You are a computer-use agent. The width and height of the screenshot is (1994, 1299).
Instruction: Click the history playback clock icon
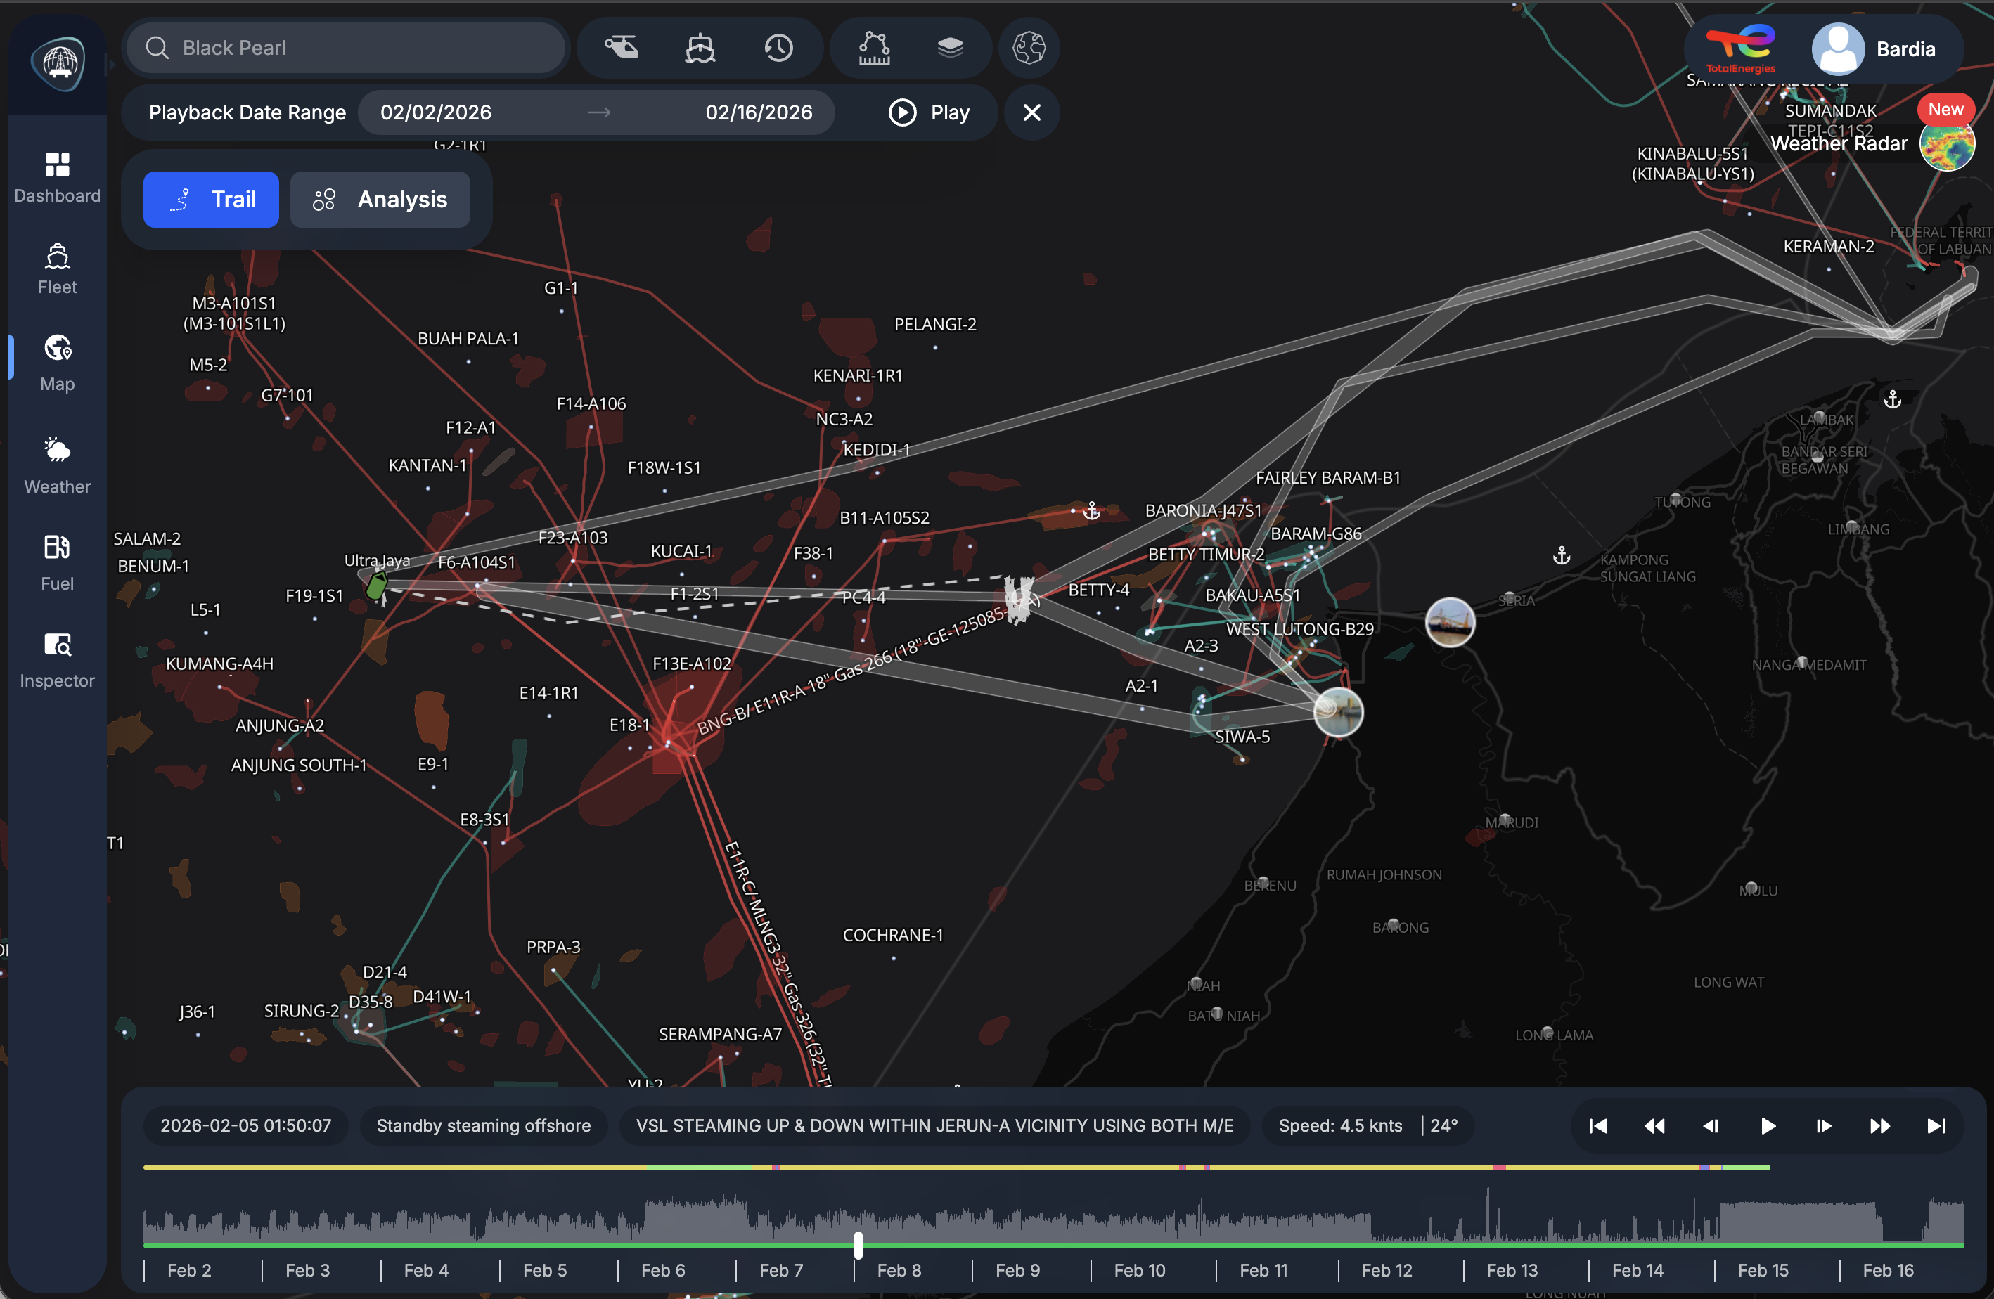[x=779, y=48]
